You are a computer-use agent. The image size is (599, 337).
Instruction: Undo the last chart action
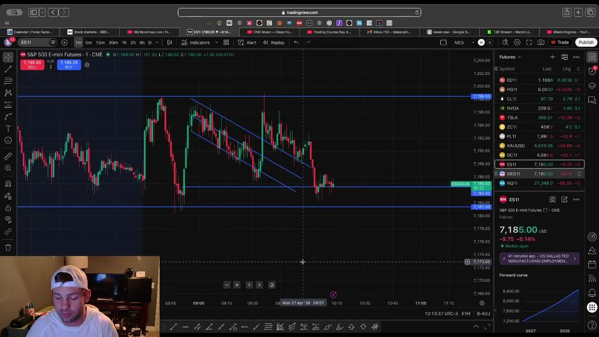click(x=296, y=43)
